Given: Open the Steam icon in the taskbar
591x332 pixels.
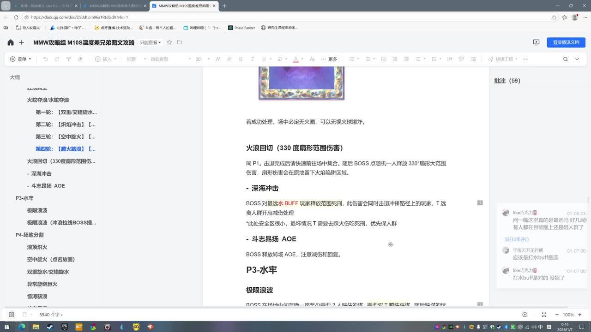Looking at the screenshot, I should tap(50, 327).
